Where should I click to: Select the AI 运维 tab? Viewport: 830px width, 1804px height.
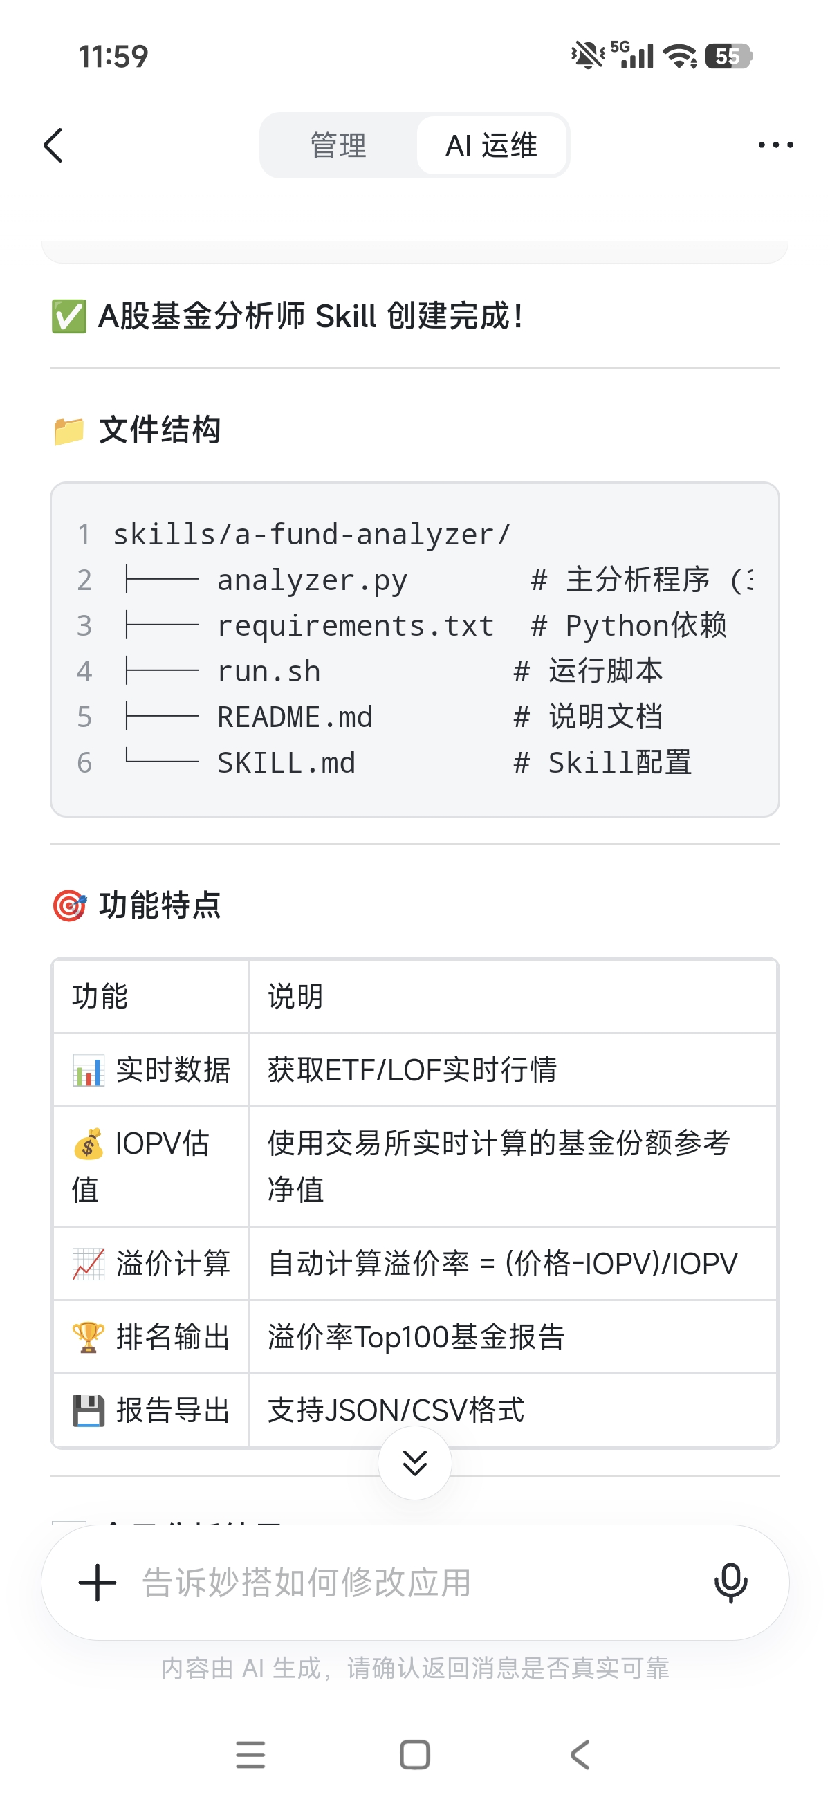coord(491,146)
